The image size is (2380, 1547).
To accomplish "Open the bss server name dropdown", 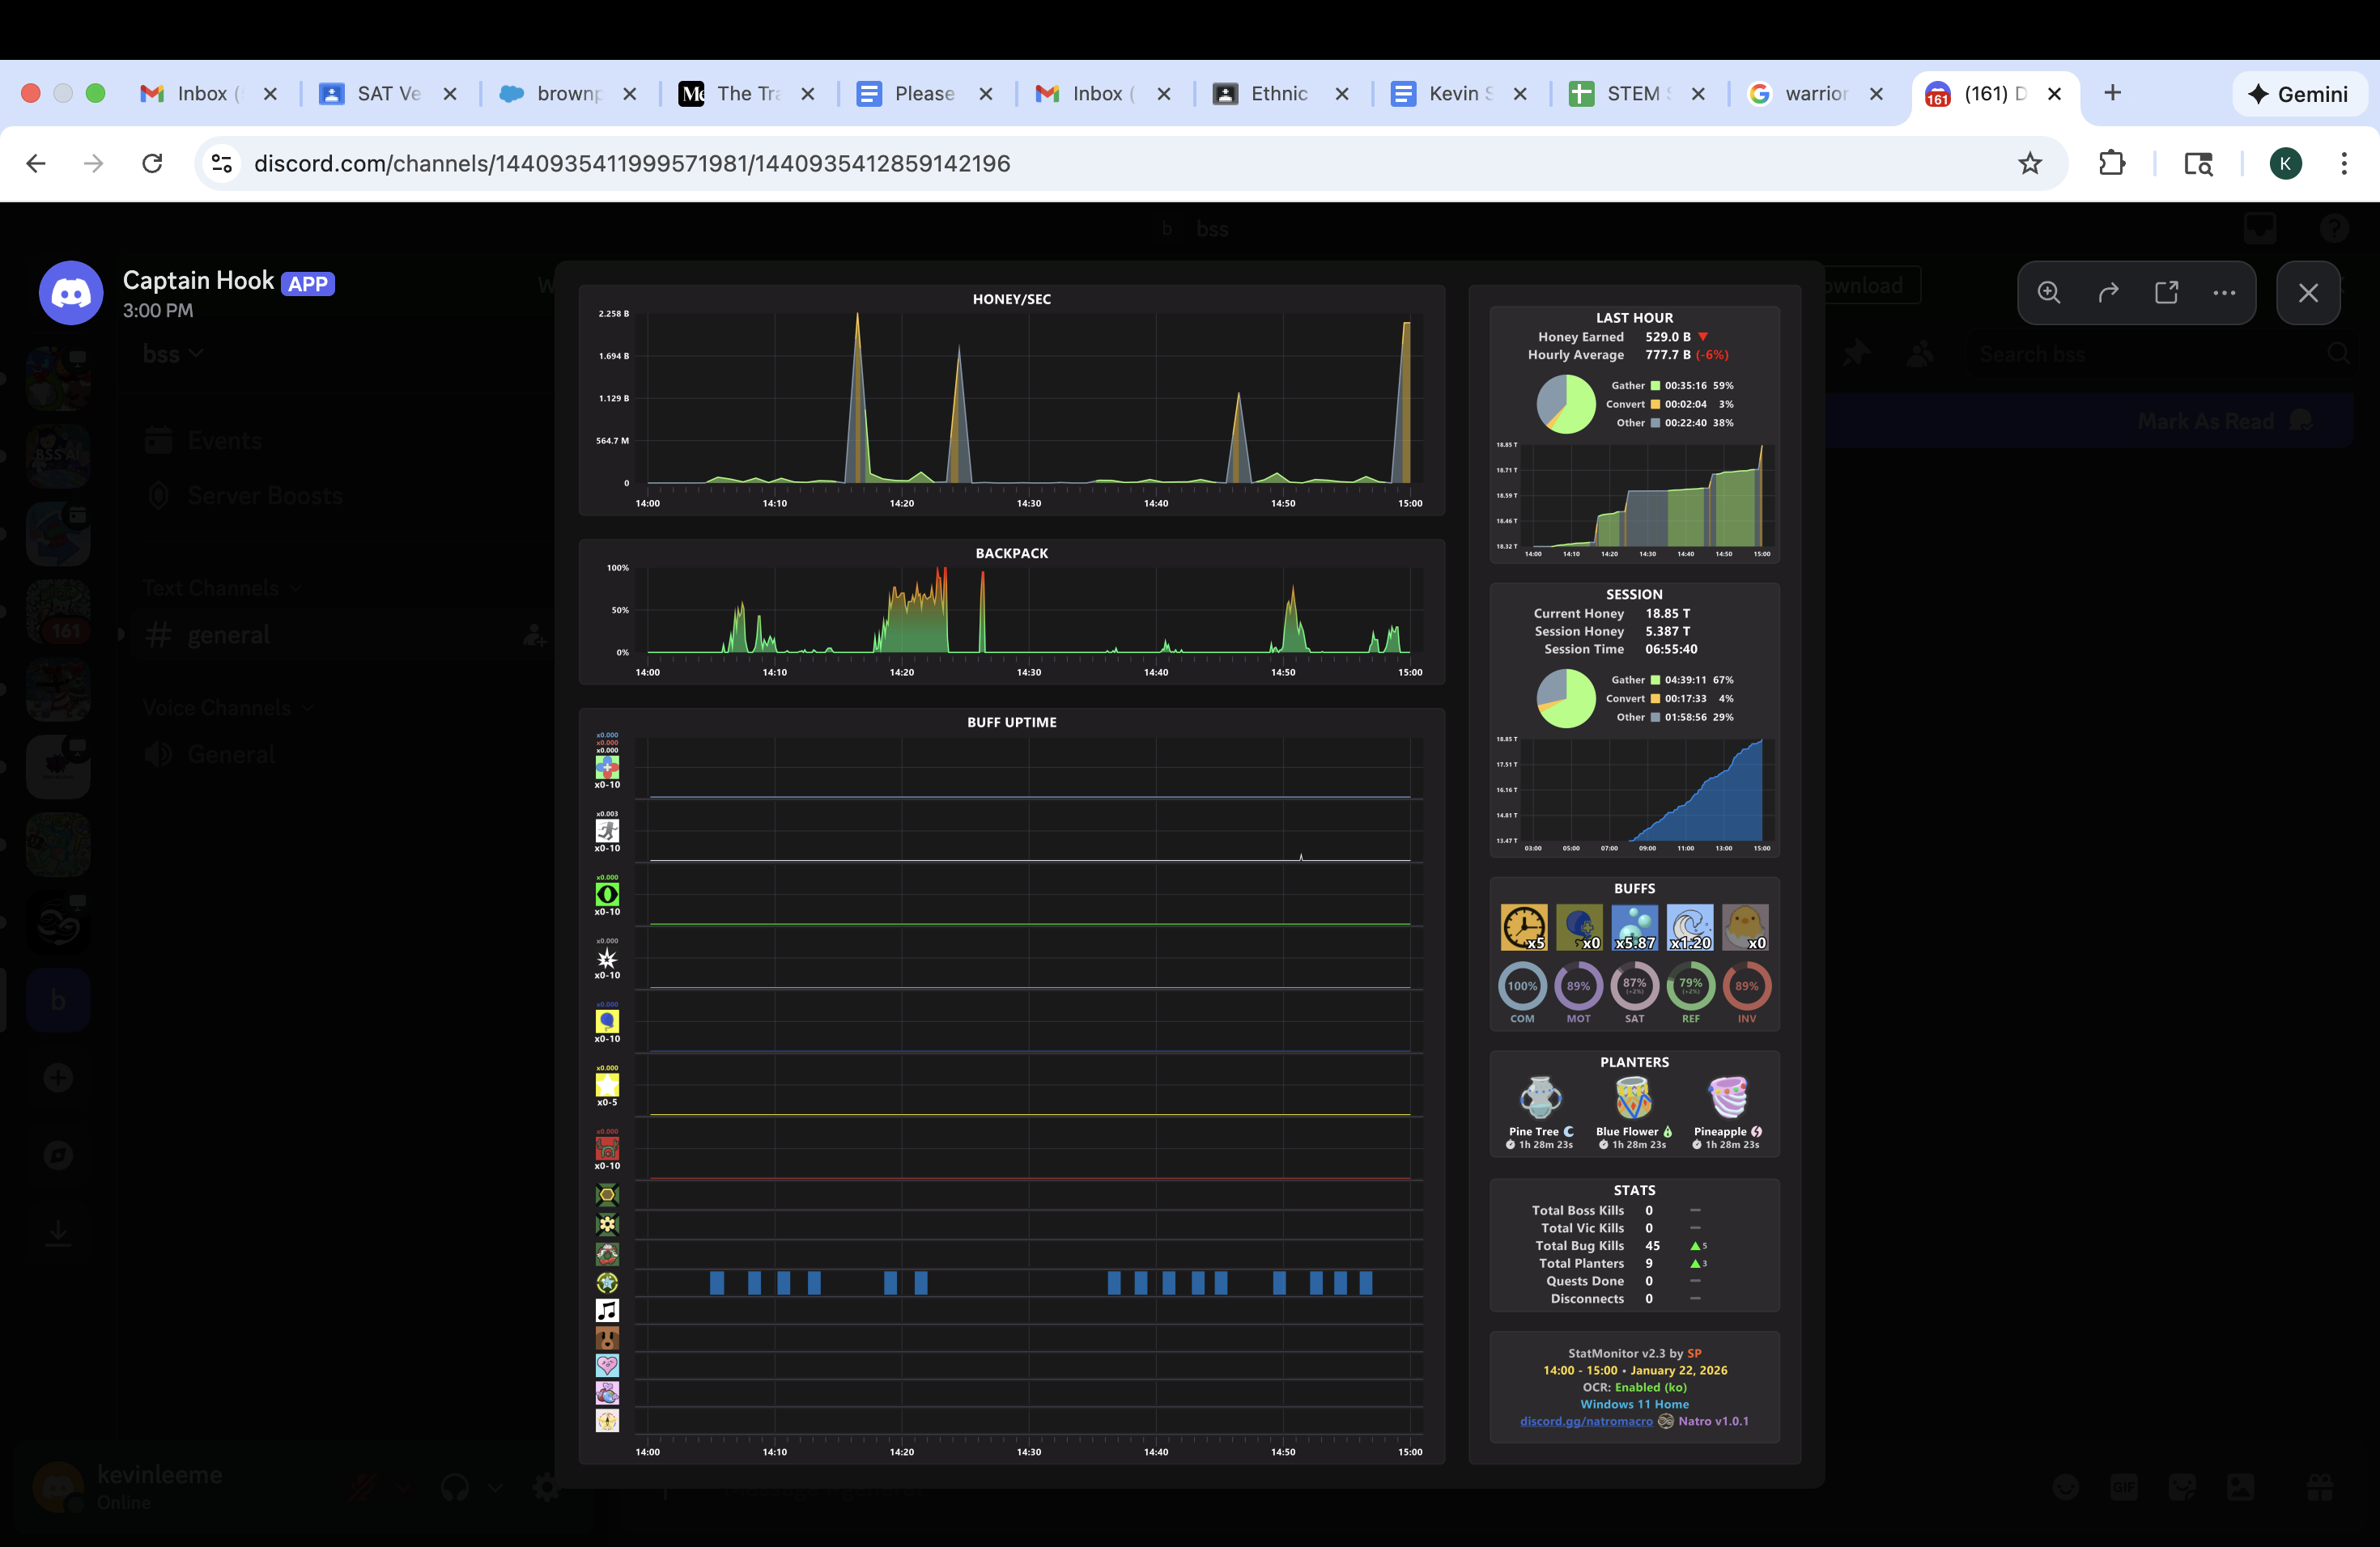I will [x=172, y=353].
